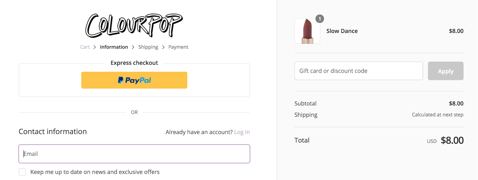Enable news and exclusive offers checkbox
The image size is (478, 180).
coord(22,172)
